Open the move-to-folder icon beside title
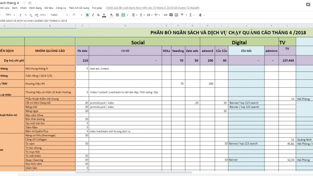The image size is (313, 176). pos(30,3)
